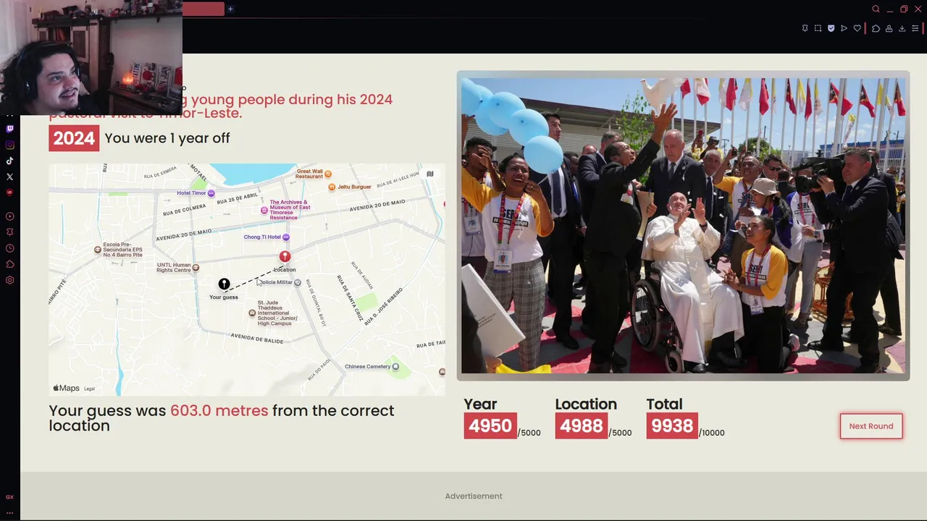Click the black Your guess marker
The height and width of the screenshot is (521, 927).
coord(224,284)
